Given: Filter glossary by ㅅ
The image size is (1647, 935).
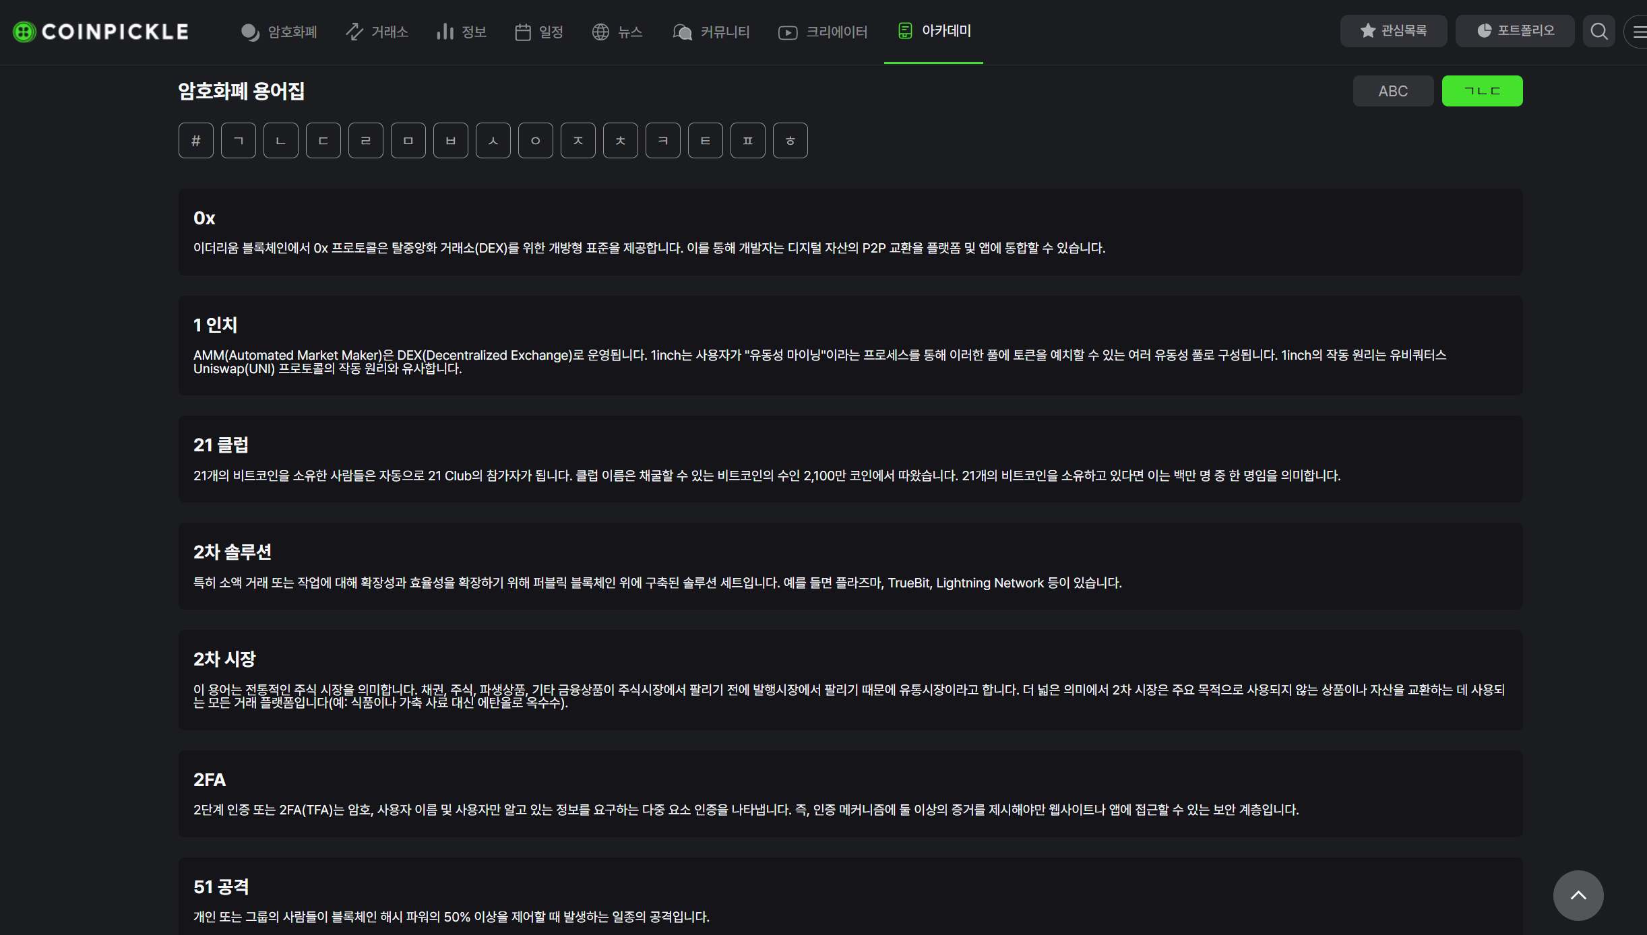Looking at the screenshot, I should (493, 140).
